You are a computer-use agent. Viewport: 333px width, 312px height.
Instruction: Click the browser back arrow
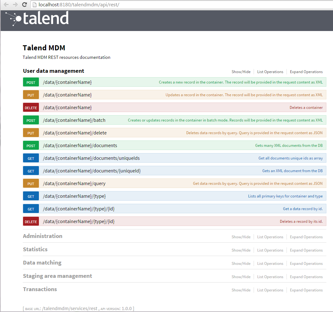pyautogui.click(x=6, y=4)
